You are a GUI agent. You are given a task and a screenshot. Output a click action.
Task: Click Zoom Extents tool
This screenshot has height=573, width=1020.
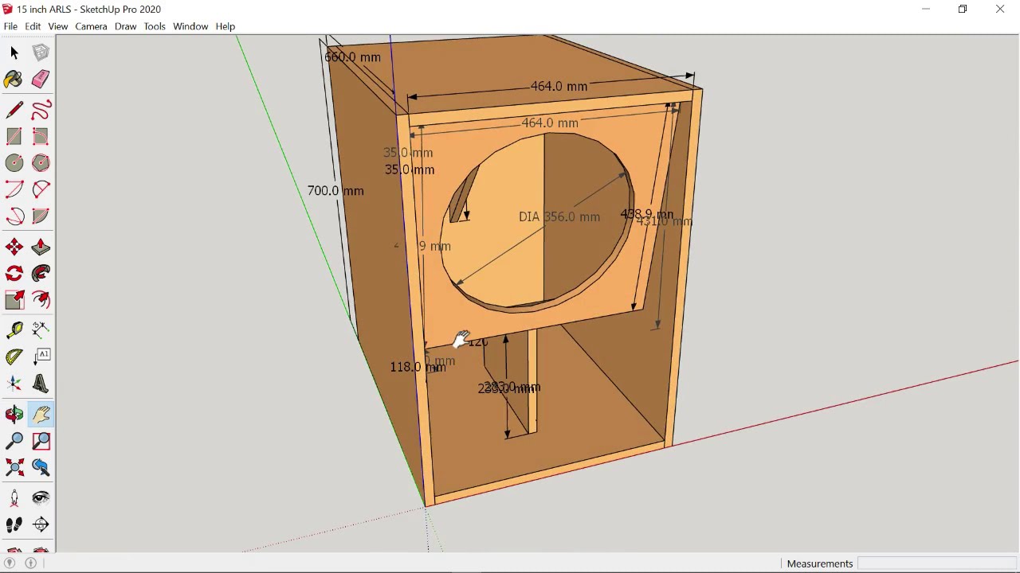coord(14,467)
